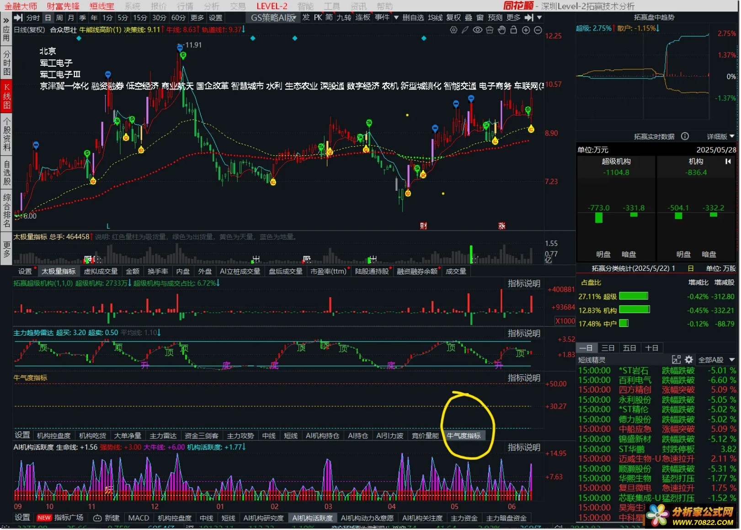Screen dimensions: 741x530
Task: Click the collapse arrow left of 分时
Action: tap(18, 17)
